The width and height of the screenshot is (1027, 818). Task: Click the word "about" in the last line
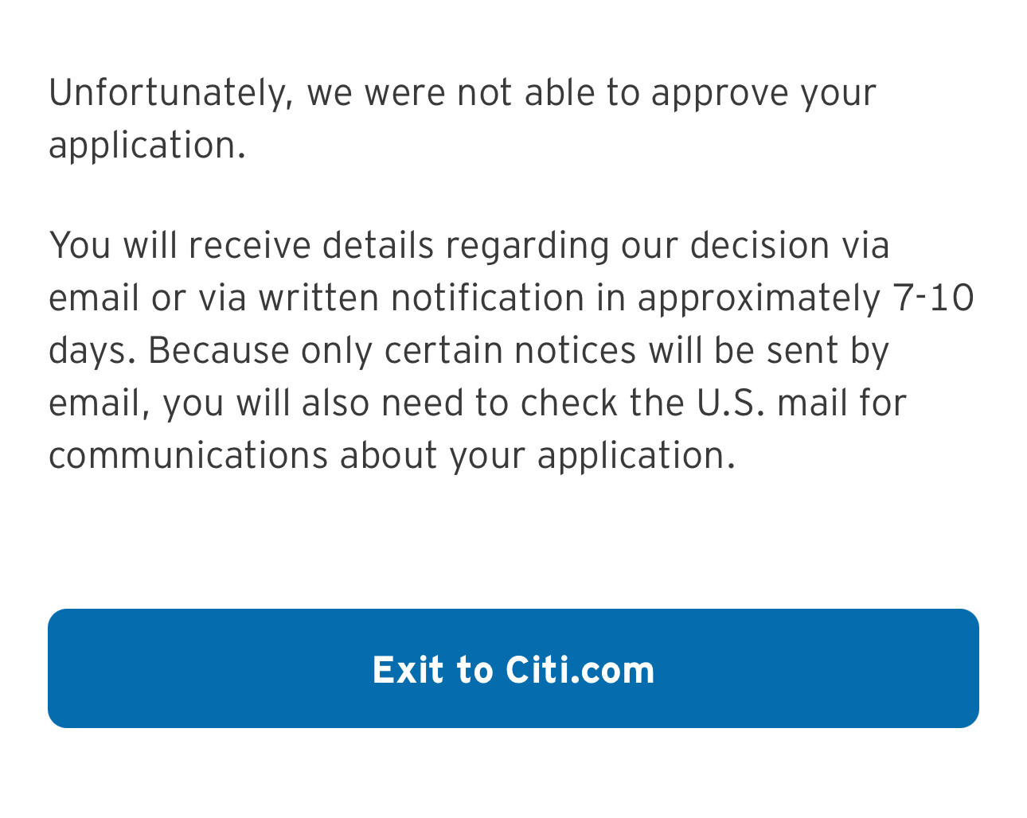(389, 455)
